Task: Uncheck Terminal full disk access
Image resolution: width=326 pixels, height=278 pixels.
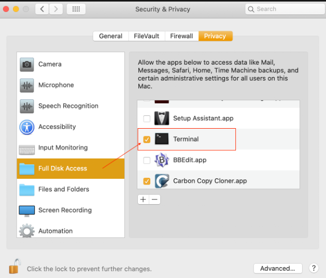Action: (147, 140)
